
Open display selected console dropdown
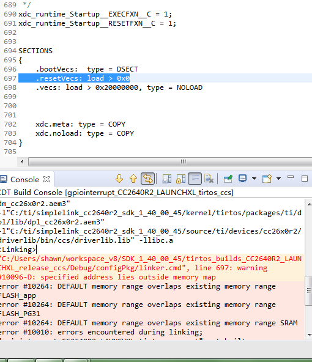click(254, 179)
